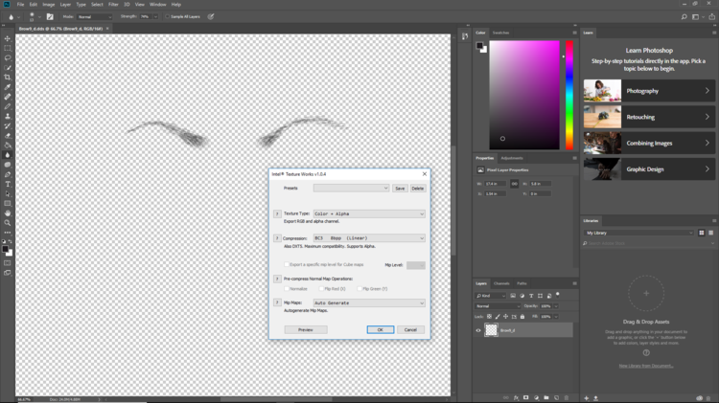Select the Paint Bucket tool
This screenshot has width=719, height=403.
pyautogui.click(x=8, y=146)
